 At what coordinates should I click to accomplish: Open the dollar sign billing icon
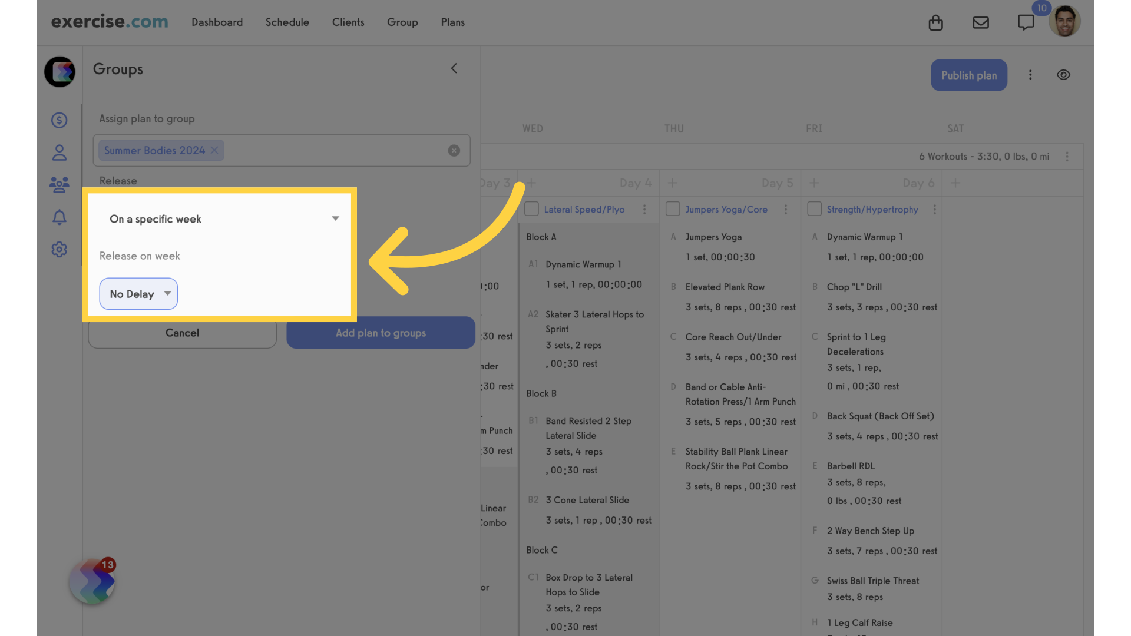(59, 120)
